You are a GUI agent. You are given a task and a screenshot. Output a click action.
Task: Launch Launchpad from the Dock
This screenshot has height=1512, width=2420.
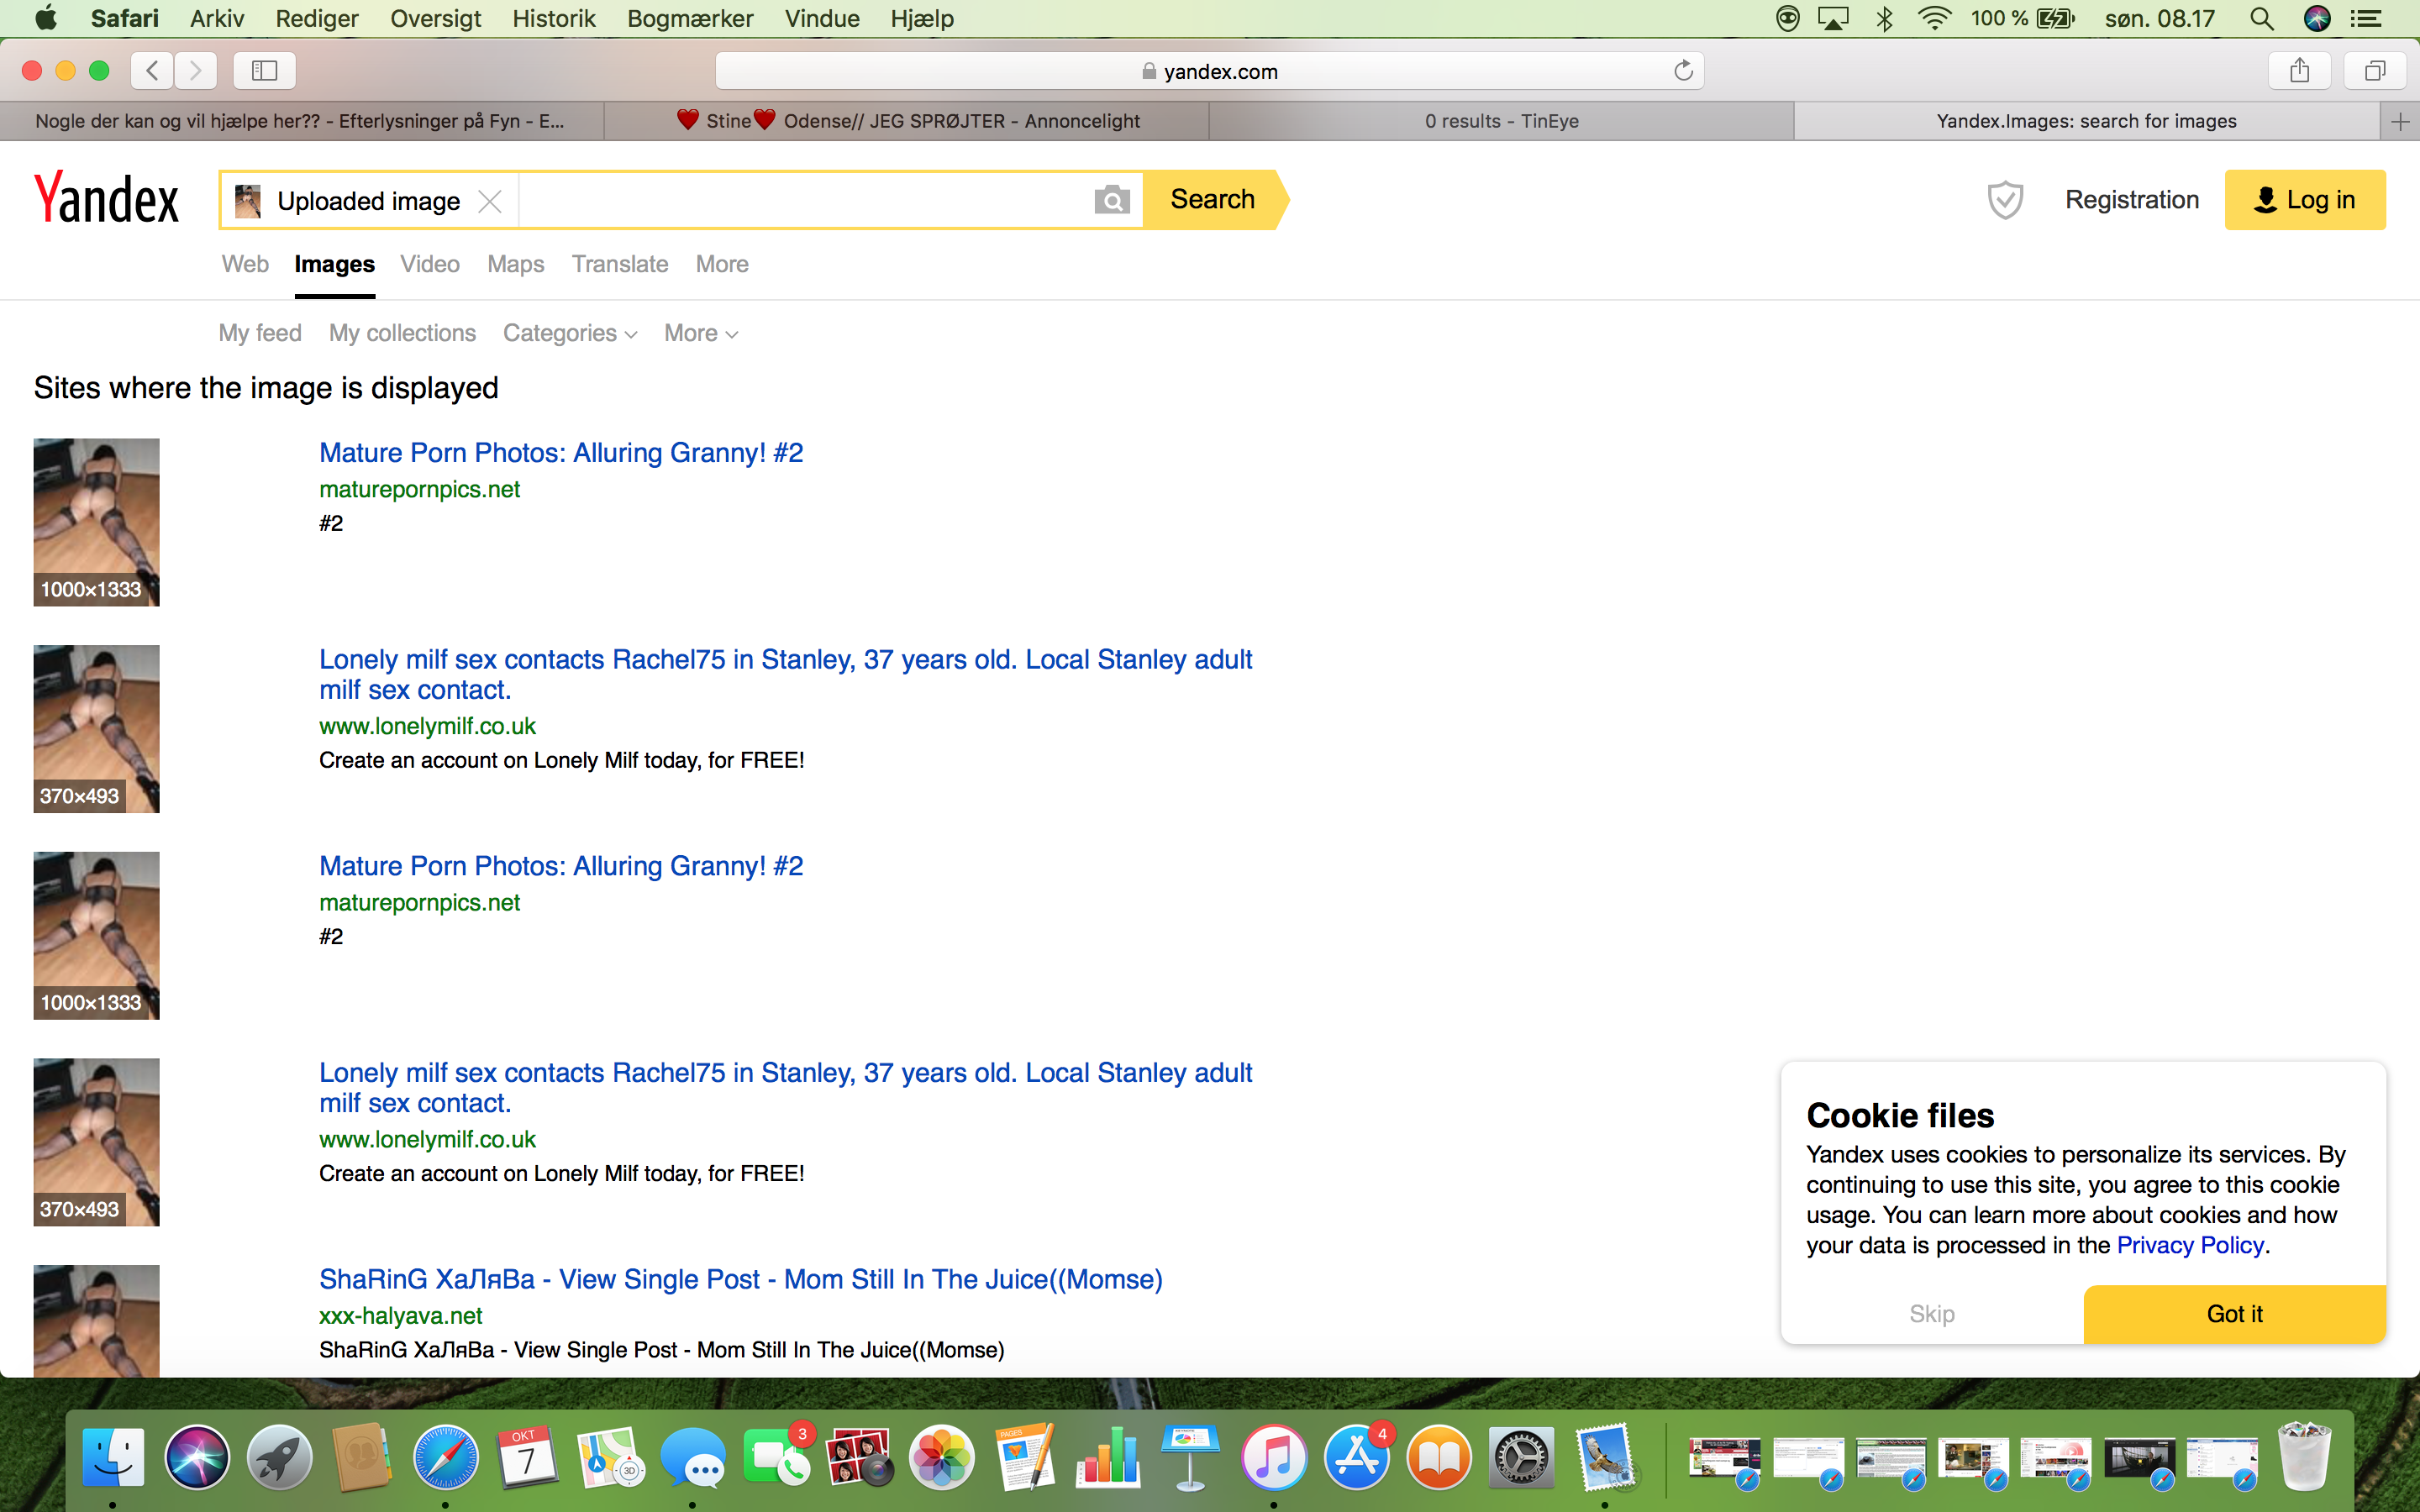pos(280,1457)
